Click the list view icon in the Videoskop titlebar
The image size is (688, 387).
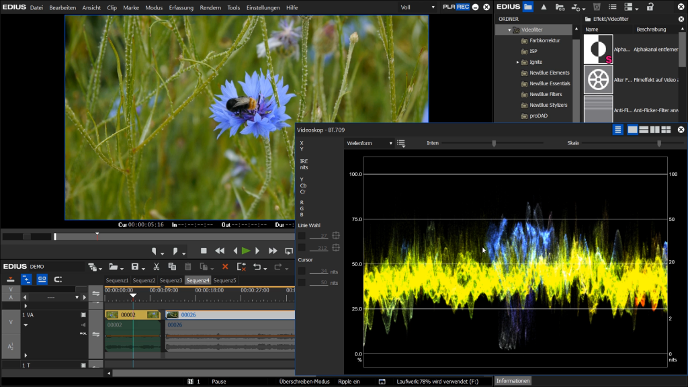(x=619, y=129)
